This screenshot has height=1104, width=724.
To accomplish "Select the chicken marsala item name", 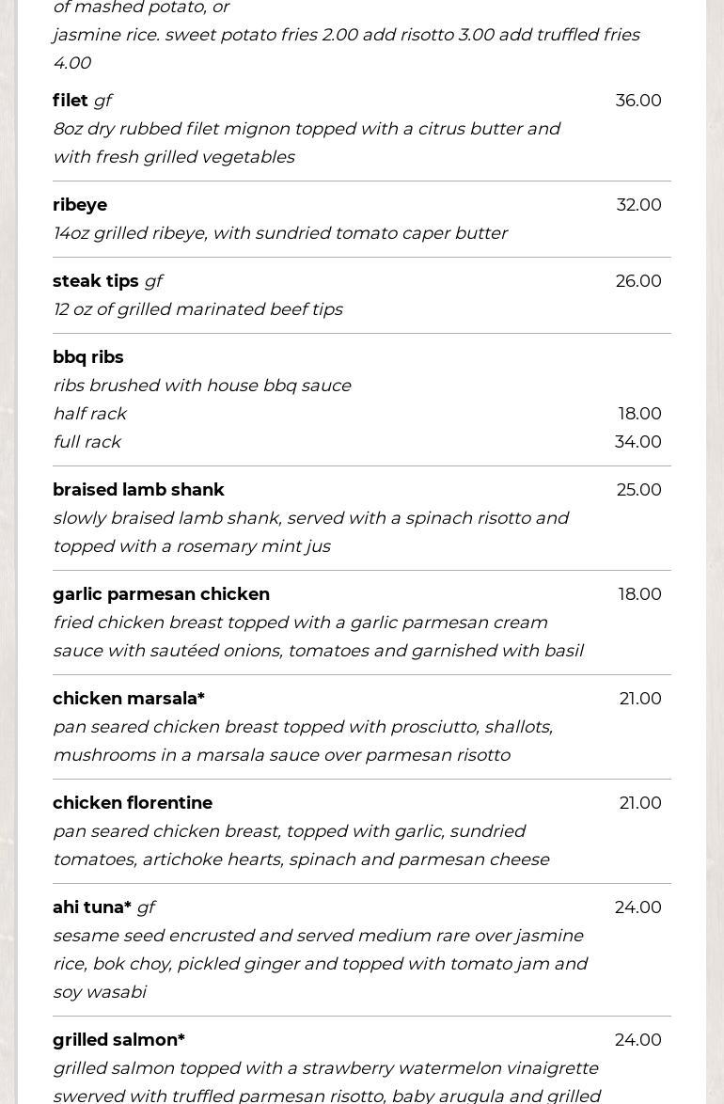I will point(129,699).
